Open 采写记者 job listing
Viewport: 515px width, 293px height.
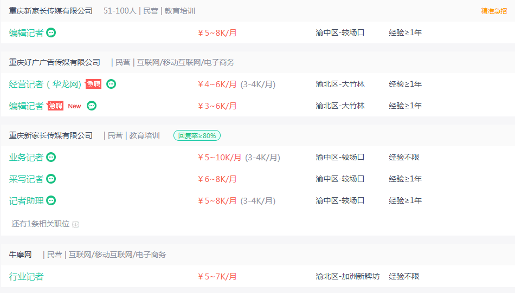(x=26, y=179)
